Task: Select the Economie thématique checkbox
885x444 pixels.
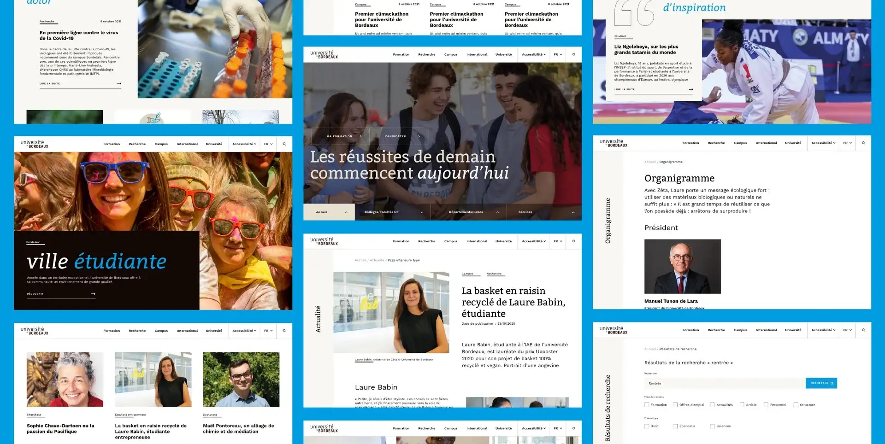Action: pos(675,426)
